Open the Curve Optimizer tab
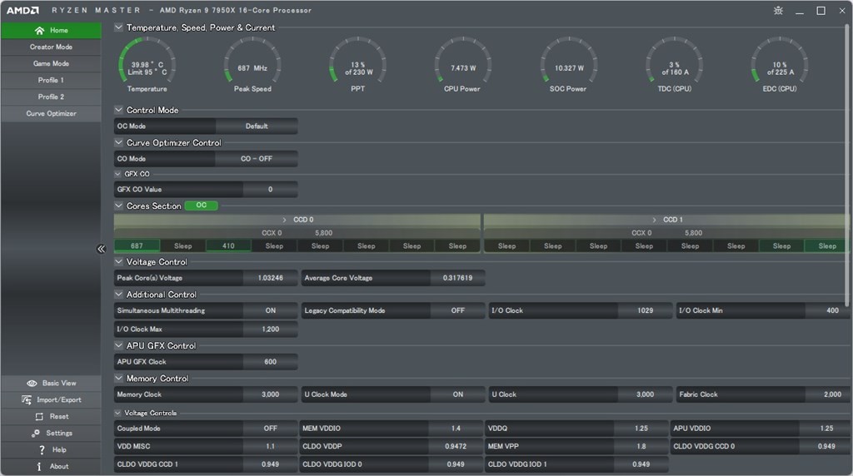Viewport: 853px width, 476px height. click(51, 114)
